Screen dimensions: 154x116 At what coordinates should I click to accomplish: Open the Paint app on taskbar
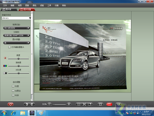point(41,113)
